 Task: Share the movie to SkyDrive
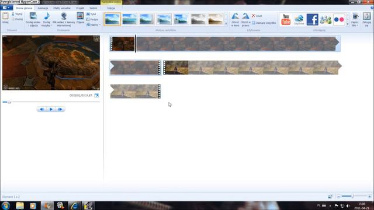(299, 19)
